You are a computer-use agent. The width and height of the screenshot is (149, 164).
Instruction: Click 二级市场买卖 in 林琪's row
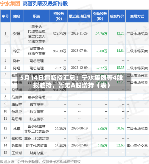click(137, 129)
